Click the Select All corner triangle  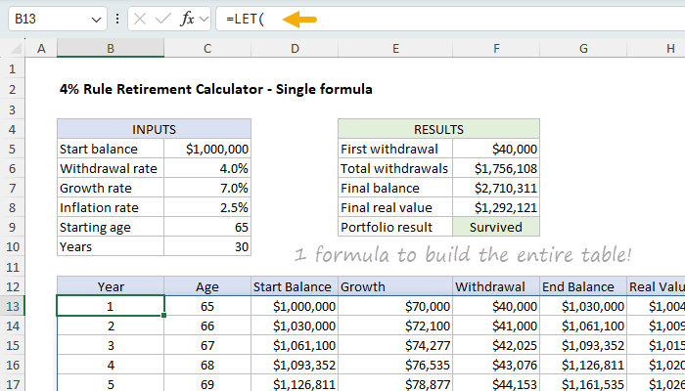[x=16, y=49]
